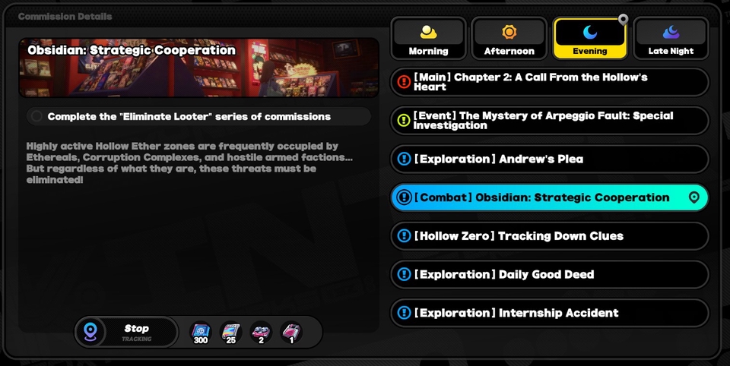Select Internship Accident exploration commission

[x=550, y=313]
